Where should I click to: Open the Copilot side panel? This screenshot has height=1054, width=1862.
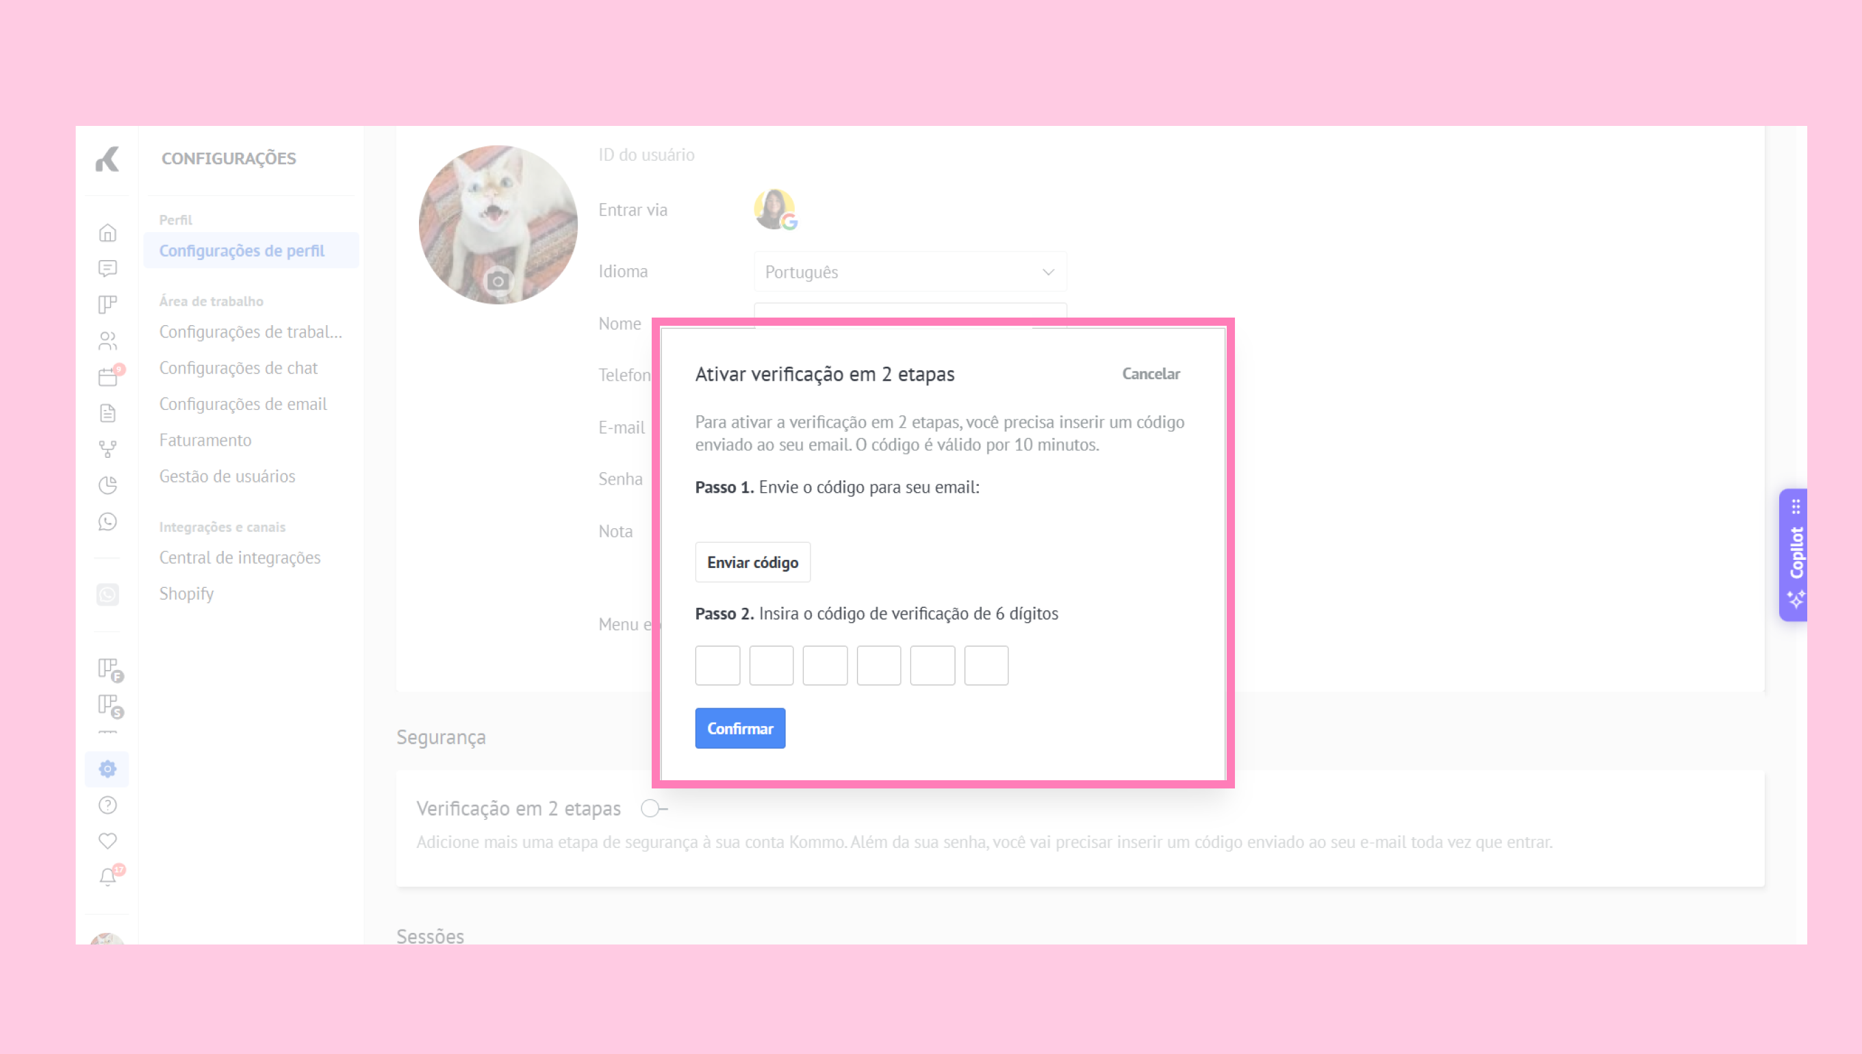click(1794, 554)
